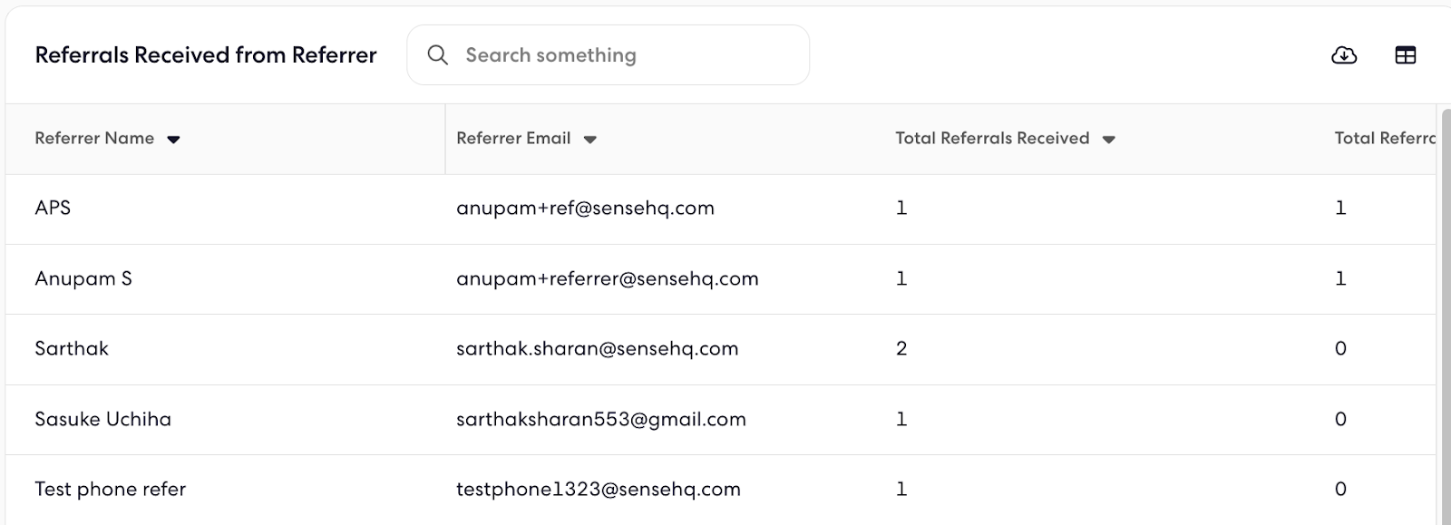Expand the Referrer Name sort arrow
This screenshot has height=525, width=1451.
174,140
